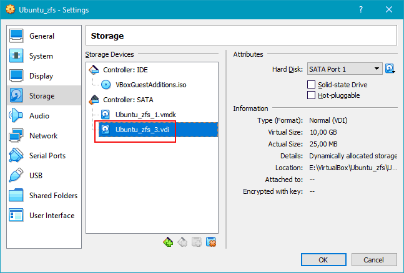Click the Settings gear icon in title bar
The image size is (404, 273).
[11, 9]
